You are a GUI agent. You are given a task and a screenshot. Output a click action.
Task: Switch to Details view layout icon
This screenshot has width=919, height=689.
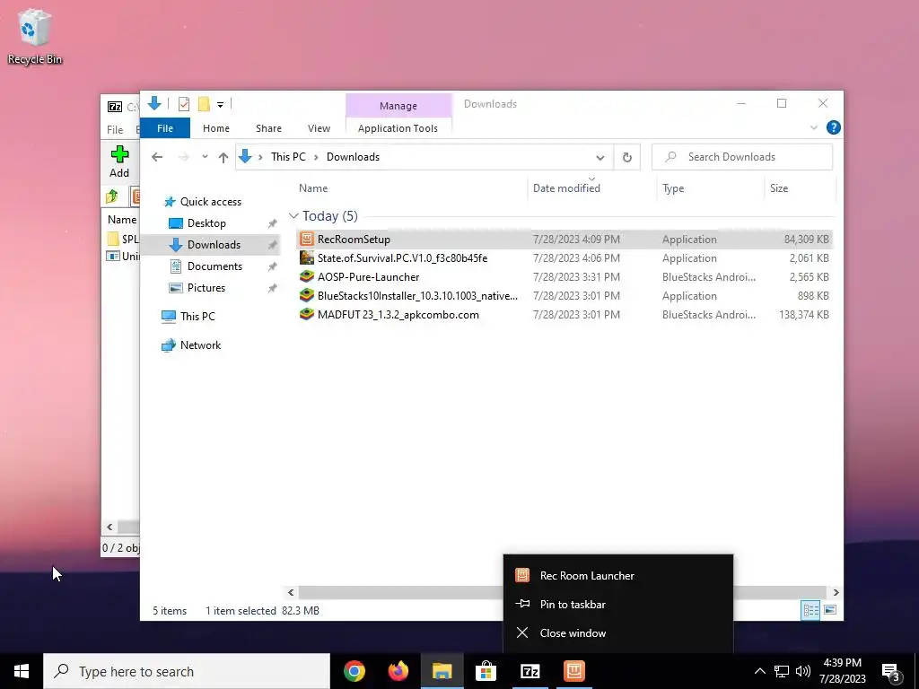(x=810, y=610)
